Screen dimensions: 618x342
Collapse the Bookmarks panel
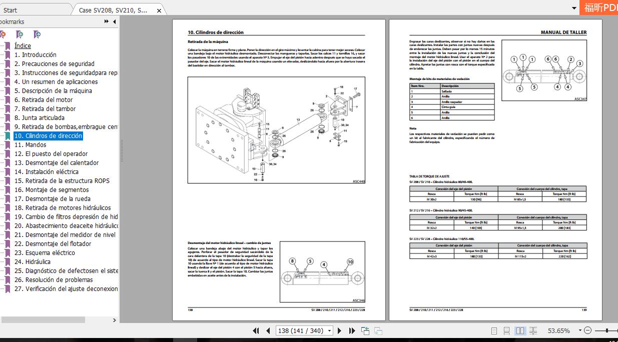pos(115,21)
